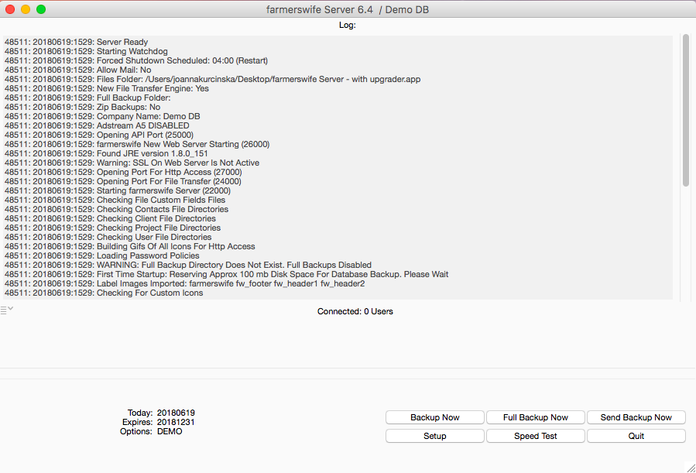Click "New File Transfer Engine: Yes" entry
Viewport: 696px width, 473px height.
pyautogui.click(x=107, y=89)
